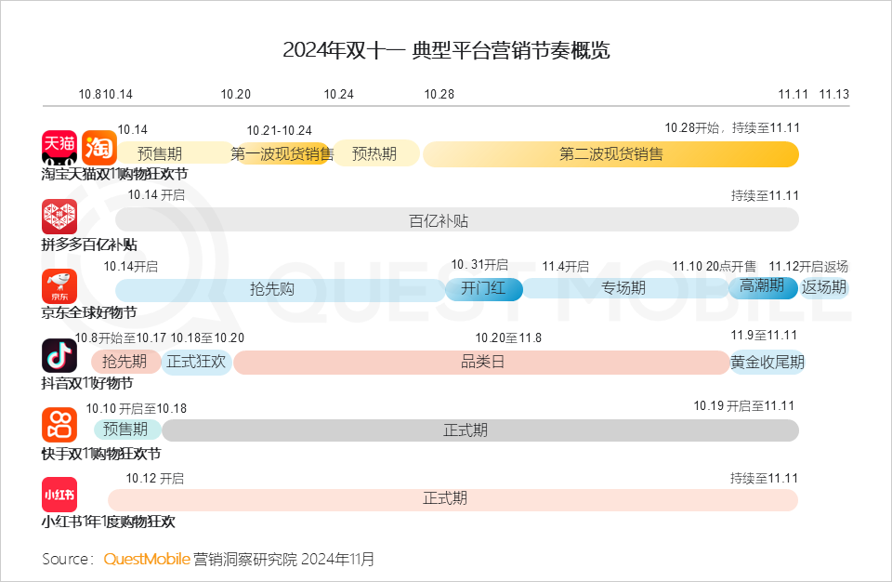This screenshot has width=892, height=582.
Task: Click the annotation 10. 31开启
Action: pos(479,265)
